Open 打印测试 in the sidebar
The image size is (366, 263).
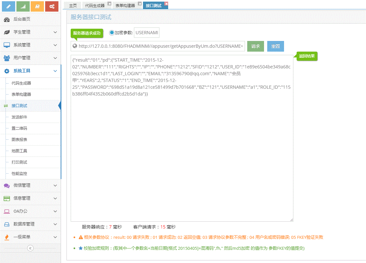point(19,162)
